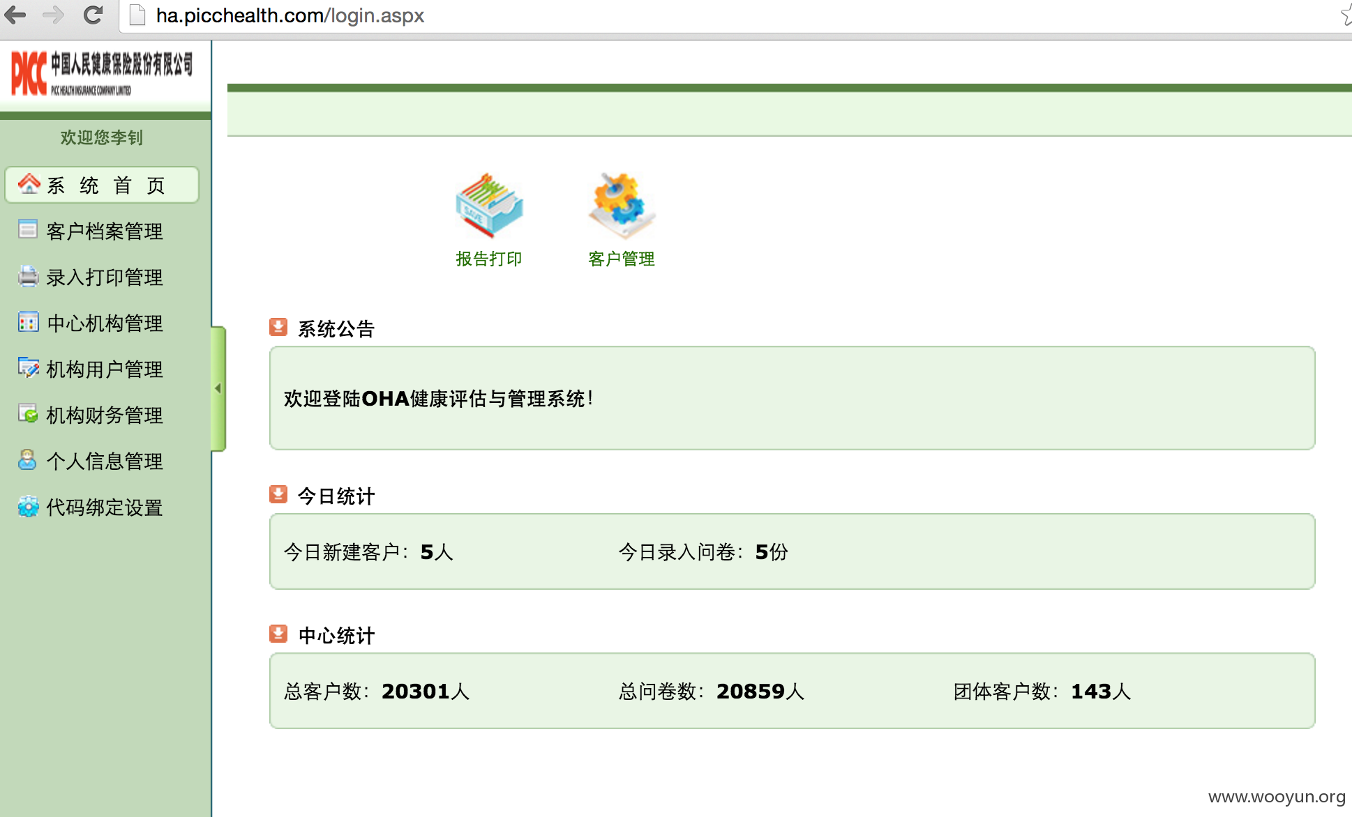
Task: Click the icon beside 中心机构管理
Action: point(29,322)
